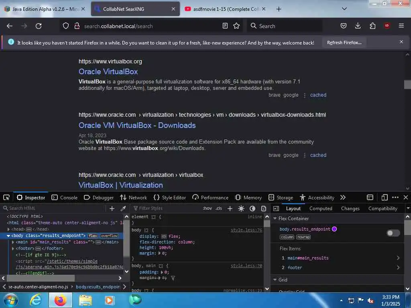Toggle reader view icon in address bar
The width and height of the screenshot is (411, 308).
pos(225,26)
